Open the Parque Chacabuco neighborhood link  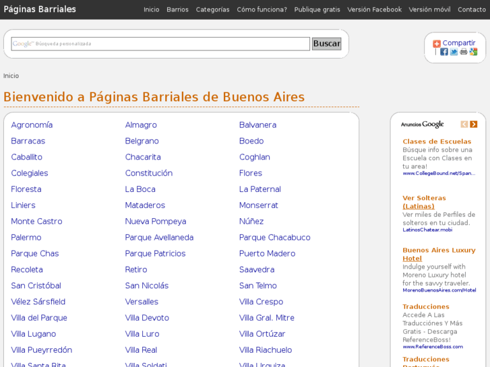pyautogui.click(x=275, y=238)
